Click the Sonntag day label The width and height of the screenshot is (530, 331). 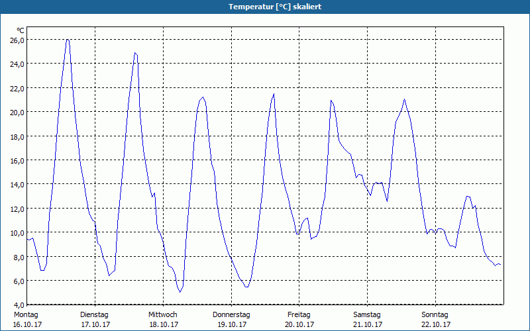pos(435,315)
